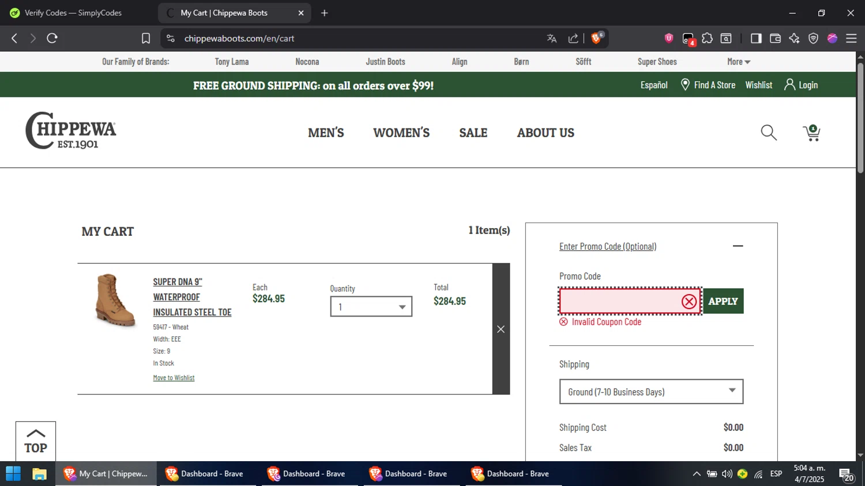This screenshot has height=486, width=865.
Task: Click the TOP back-to-top button
Action: [36, 442]
